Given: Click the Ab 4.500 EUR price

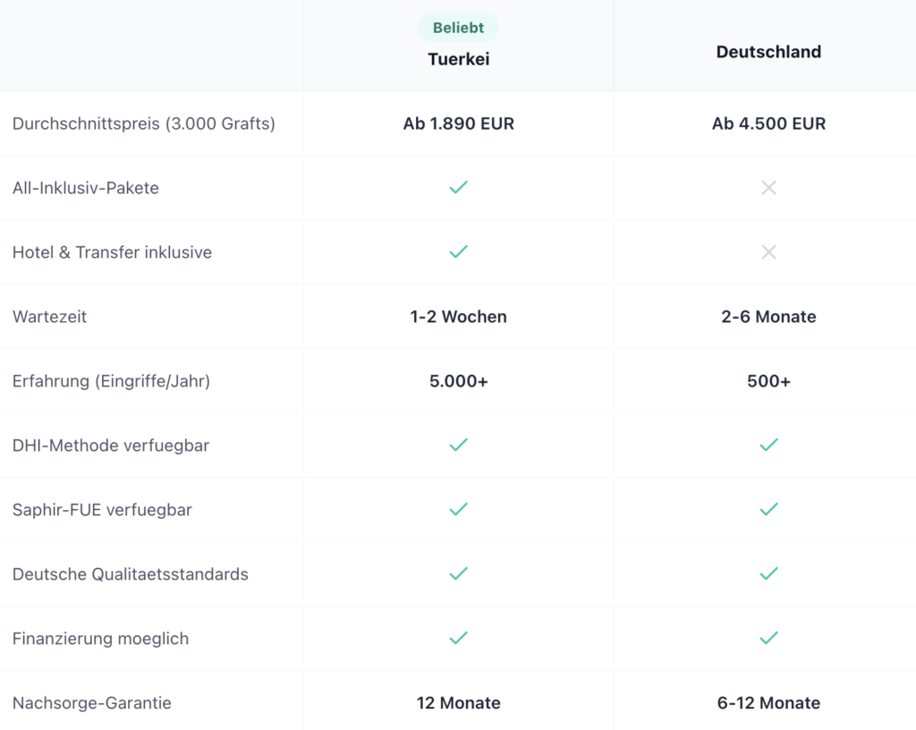Looking at the screenshot, I should pos(768,123).
